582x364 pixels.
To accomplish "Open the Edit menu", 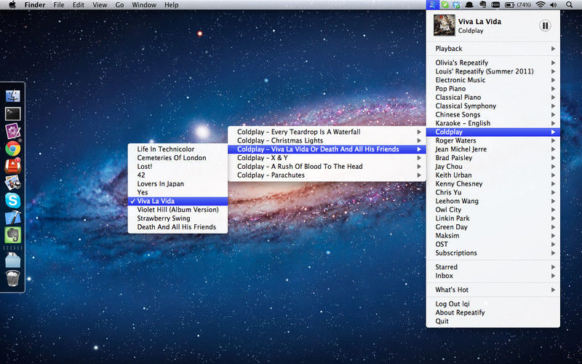I will [79, 5].
